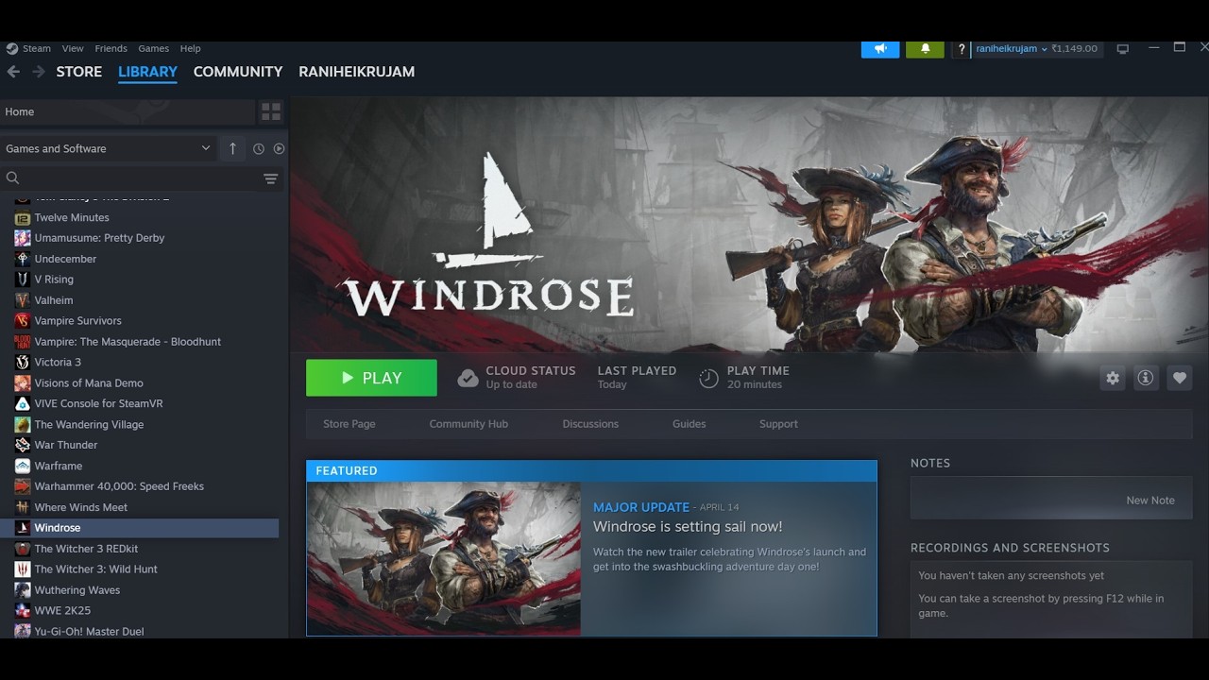Open the RANIHEIKRUJAM profile tab
Viewport: 1209px width, 680px height.
[357, 72]
